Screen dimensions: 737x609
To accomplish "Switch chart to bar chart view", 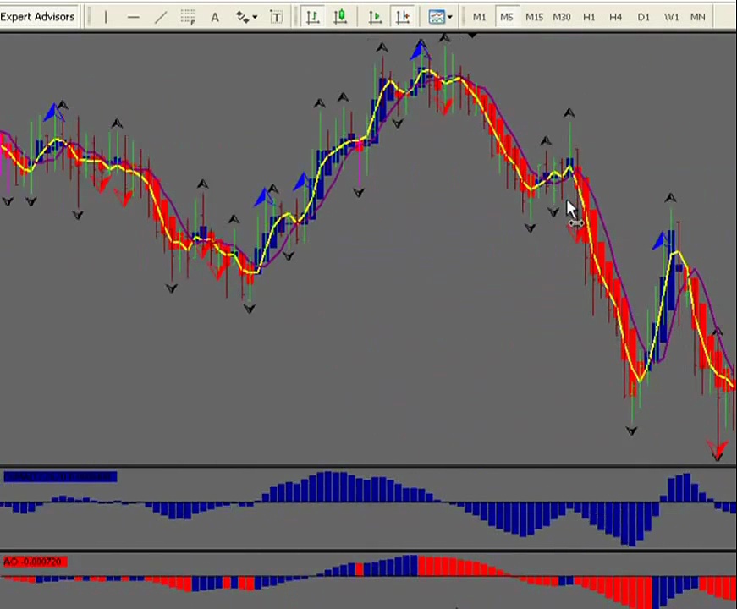I will [312, 18].
